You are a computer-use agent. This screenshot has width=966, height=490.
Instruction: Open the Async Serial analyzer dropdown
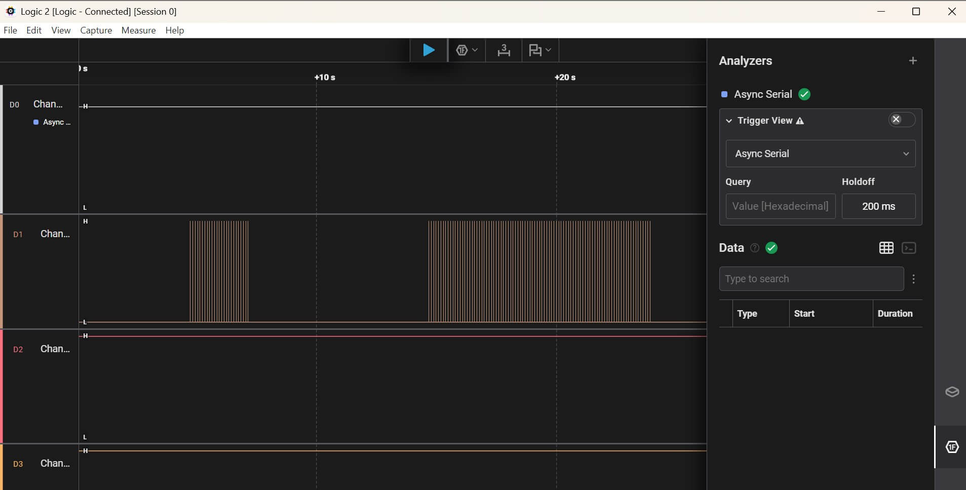point(820,154)
